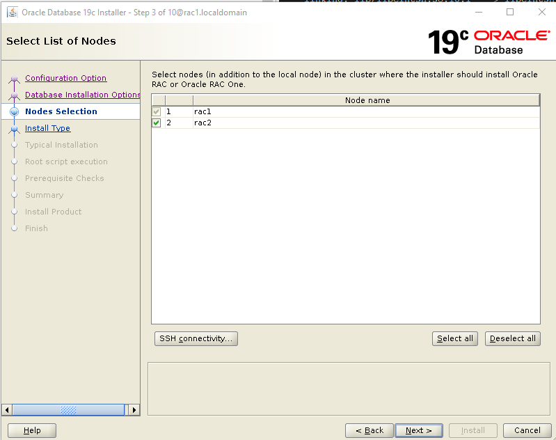The image size is (556, 440).
Task: Jump to the Install Type step
Action: coord(47,128)
